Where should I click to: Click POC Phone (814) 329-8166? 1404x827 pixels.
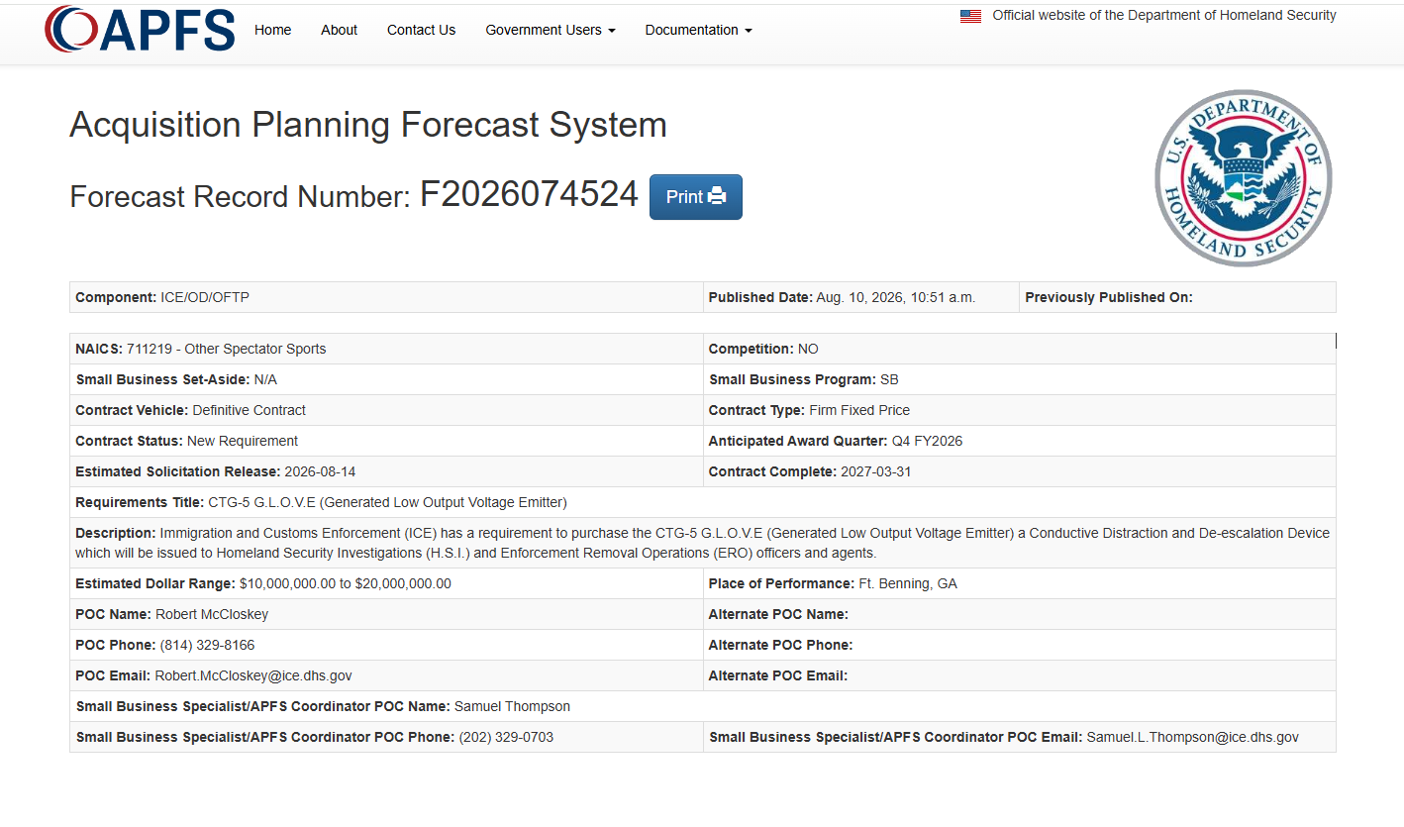[x=165, y=645]
